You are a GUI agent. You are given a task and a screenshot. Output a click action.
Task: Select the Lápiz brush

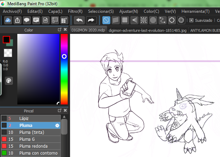(x=31, y=118)
